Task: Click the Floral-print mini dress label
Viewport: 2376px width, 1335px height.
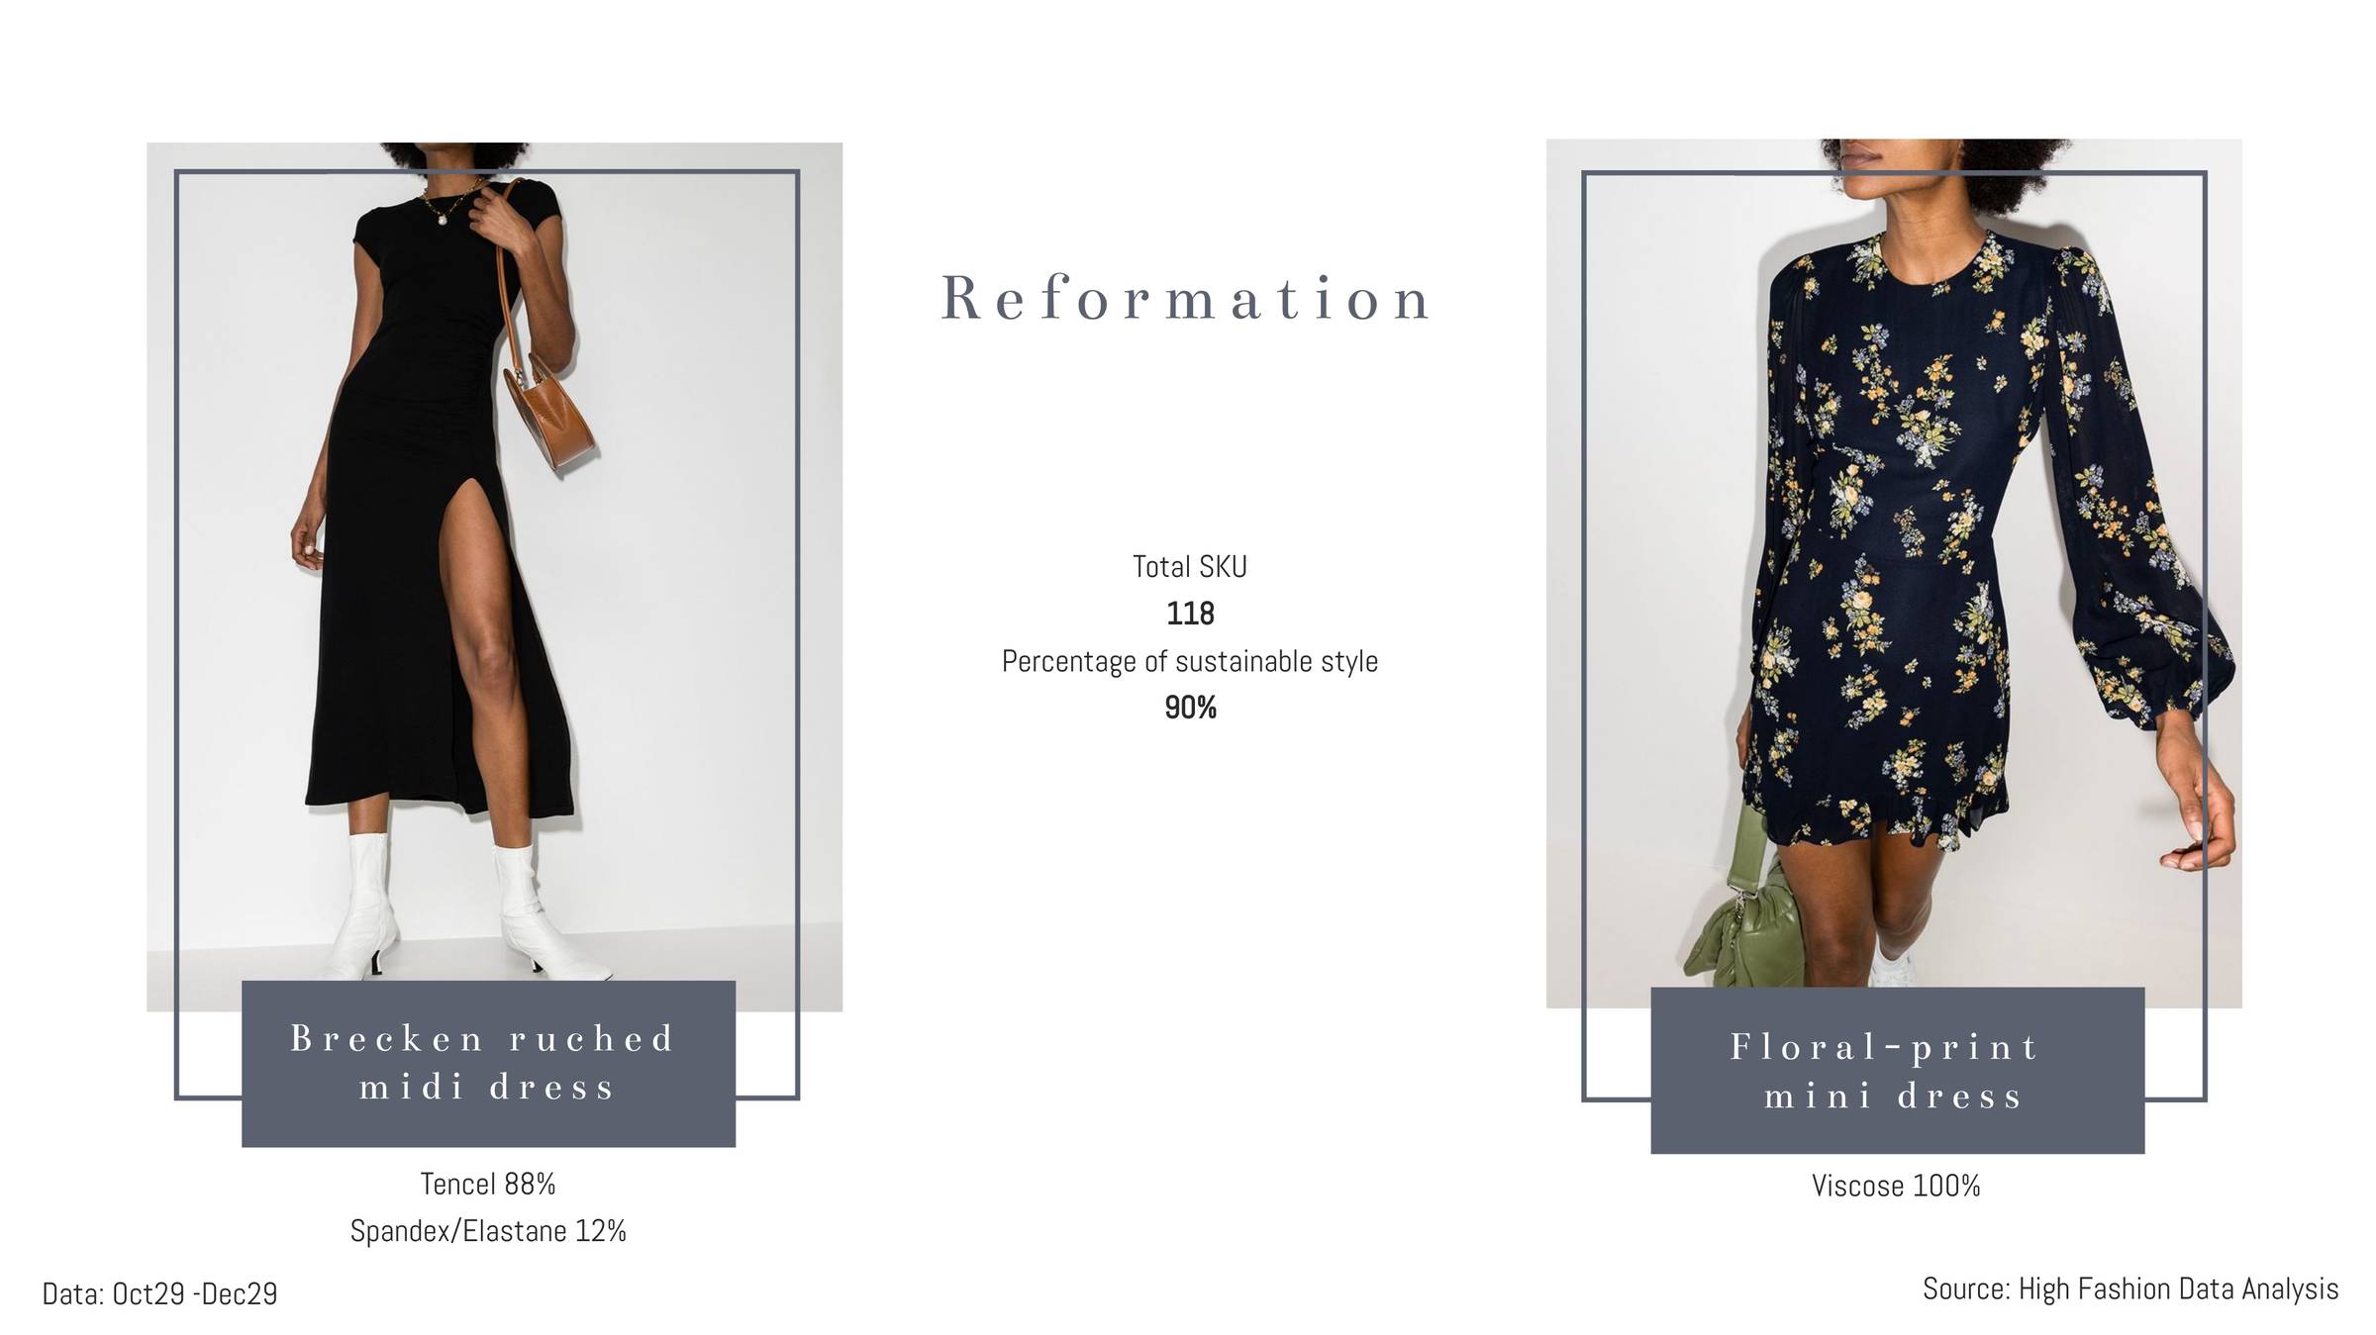Action: pos(1897,1071)
